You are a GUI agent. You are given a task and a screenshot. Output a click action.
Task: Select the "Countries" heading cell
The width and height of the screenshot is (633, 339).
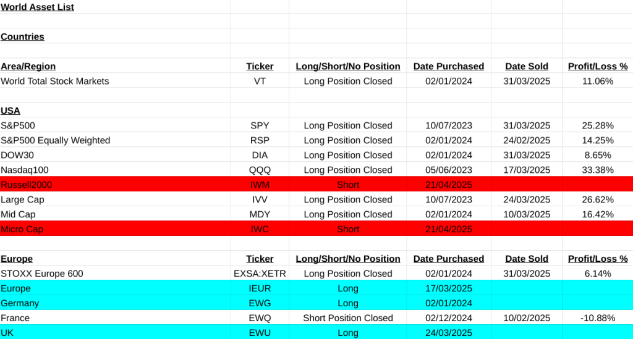[22, 36]
